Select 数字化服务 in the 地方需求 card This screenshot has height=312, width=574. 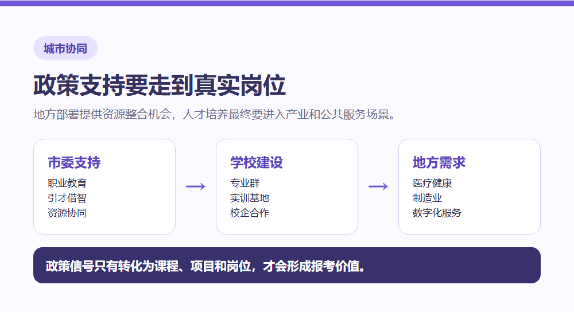pyautogui.click(x=437, y=213)
